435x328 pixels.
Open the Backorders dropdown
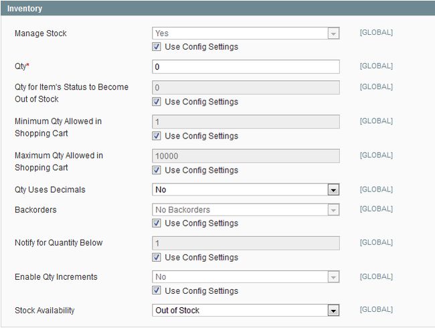click(246, 210)
